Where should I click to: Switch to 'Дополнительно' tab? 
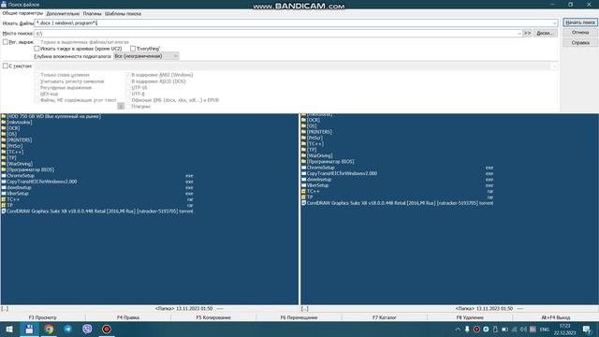click(x=63, y=14)
